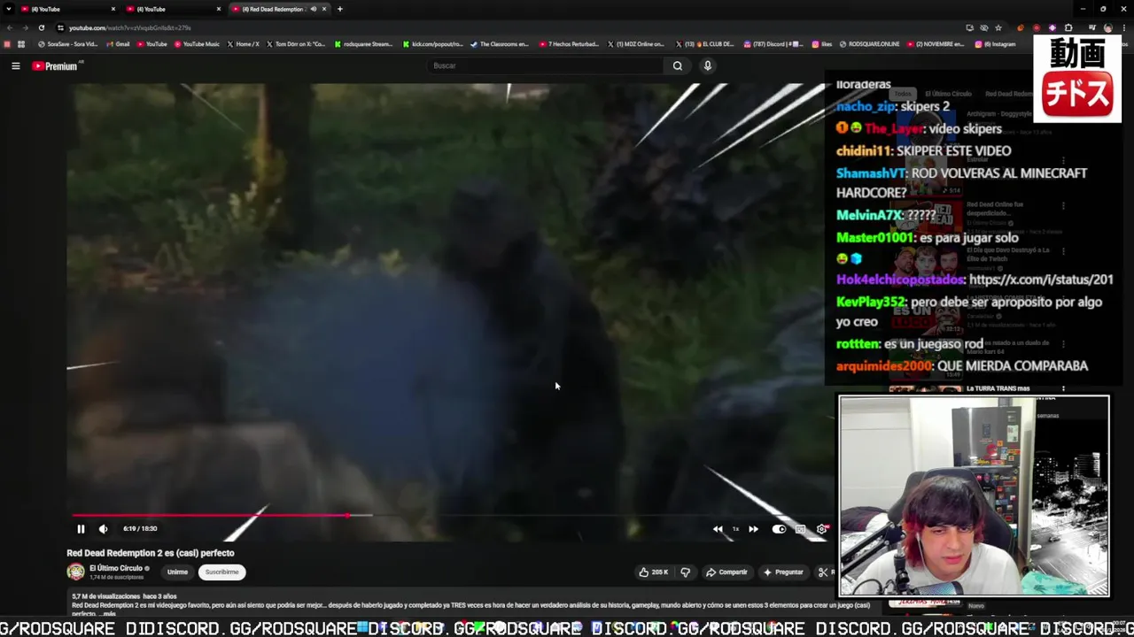Click the Buscar search field
1134x637 pixels.
(x=545, y=65)
